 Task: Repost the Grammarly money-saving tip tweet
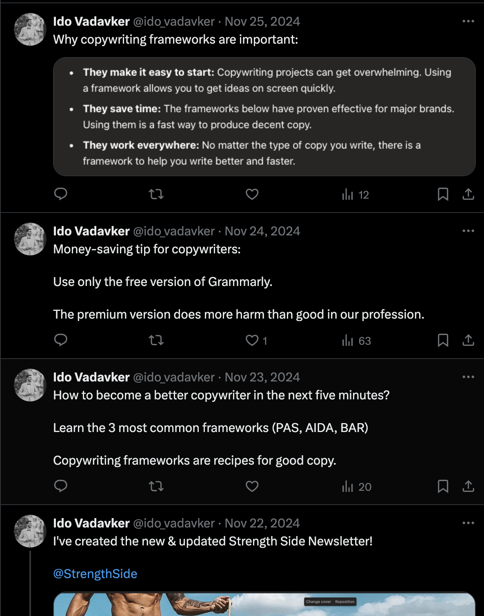(x=156, y=341)
